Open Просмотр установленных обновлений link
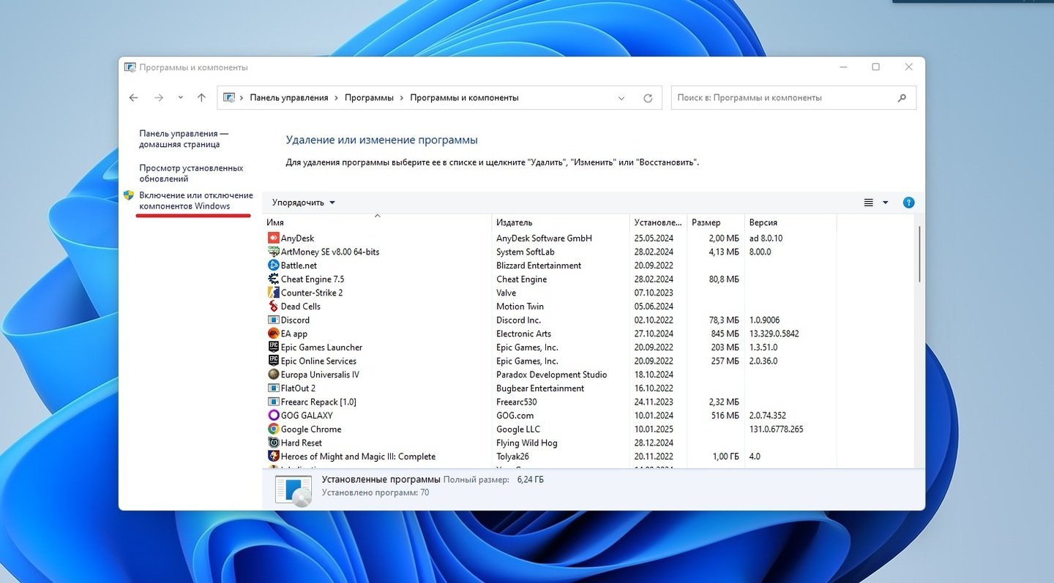 pos(191,173)
